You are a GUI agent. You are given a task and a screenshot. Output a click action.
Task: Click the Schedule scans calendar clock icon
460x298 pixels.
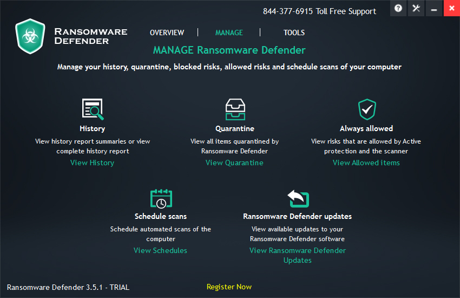(161, 199)
